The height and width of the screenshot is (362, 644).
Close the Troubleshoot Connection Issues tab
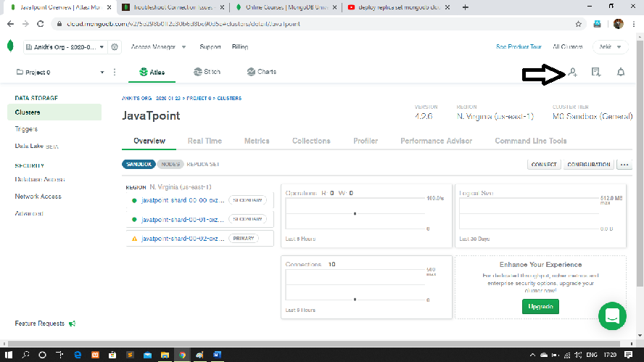[x=222, y=7]
